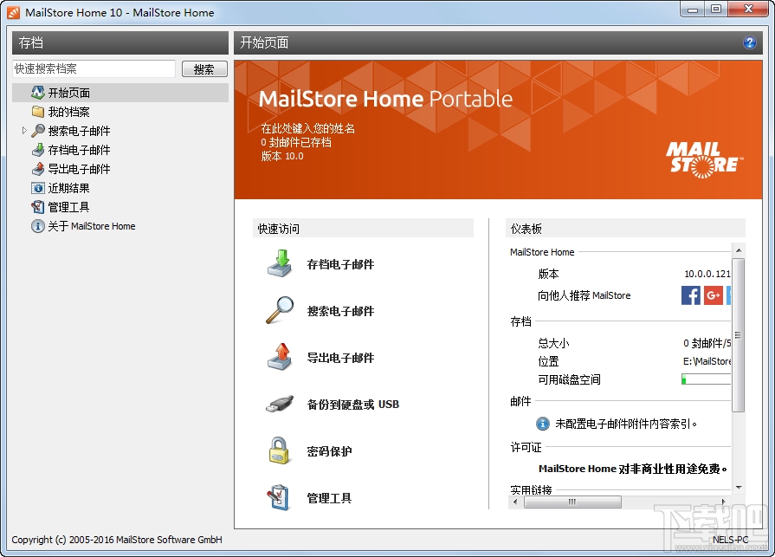Click the dashboard scroll left arrow
The height and width of the screenshot is (557, 775).
click(x=515, y=502)
